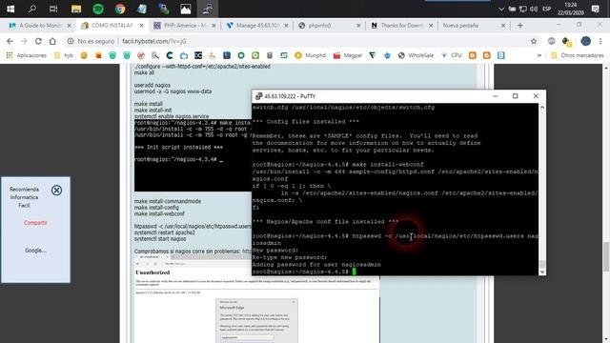Open Task View on the taskbar
This screenshot has width=610, height=343.
pos(53,9)
